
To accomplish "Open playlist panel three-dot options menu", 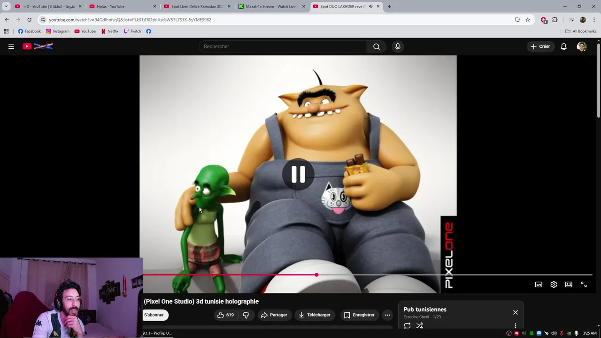I will coord(516,326).
